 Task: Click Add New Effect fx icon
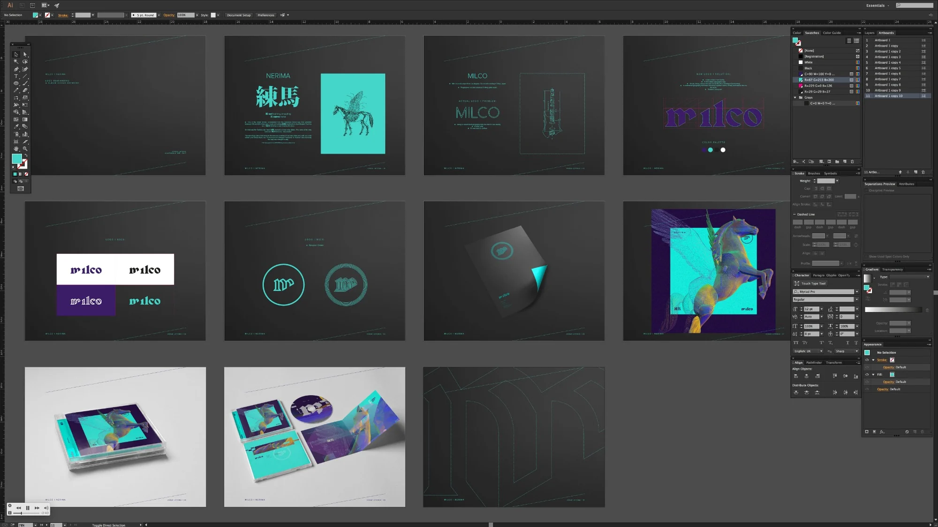(882, 432)
